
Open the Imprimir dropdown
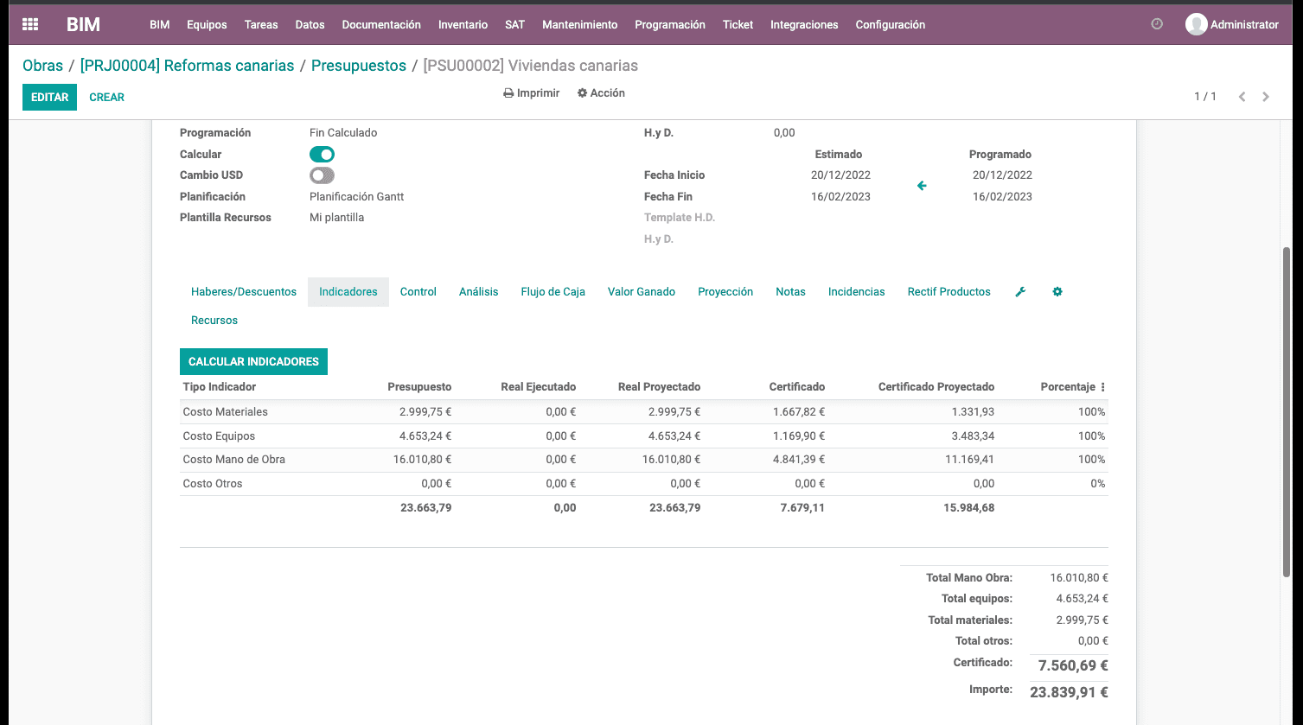(x=532, y=93)
